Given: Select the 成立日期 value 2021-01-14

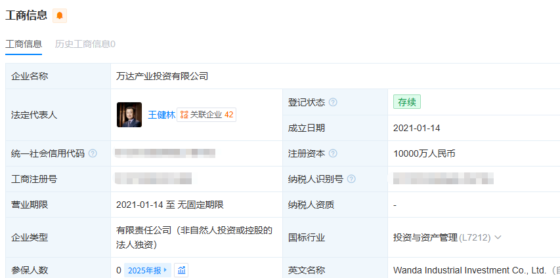Looking at the screenshot, I should 416,128.
